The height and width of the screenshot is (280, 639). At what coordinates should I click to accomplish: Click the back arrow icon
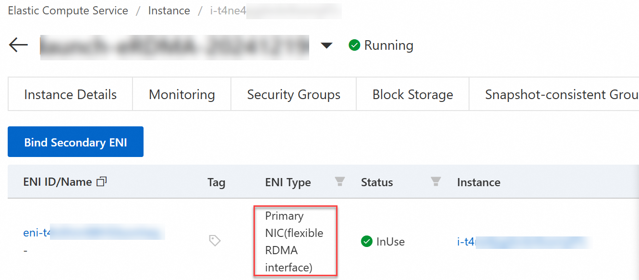pyautogui.click(x=18, y=45)
